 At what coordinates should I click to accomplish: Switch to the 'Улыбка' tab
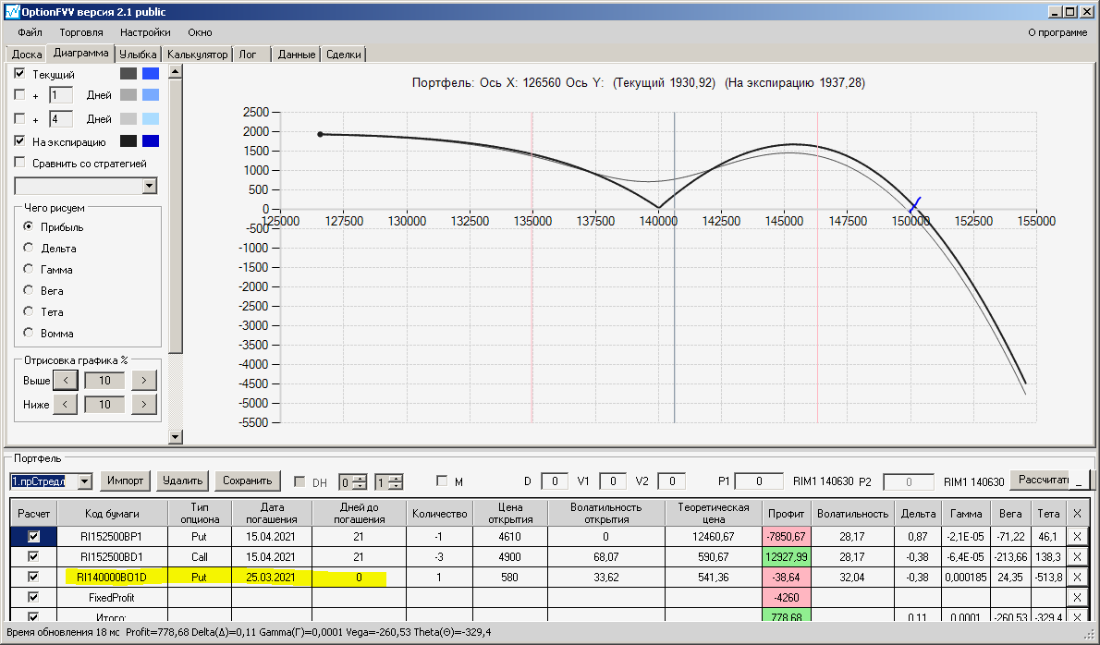[139, 54]
